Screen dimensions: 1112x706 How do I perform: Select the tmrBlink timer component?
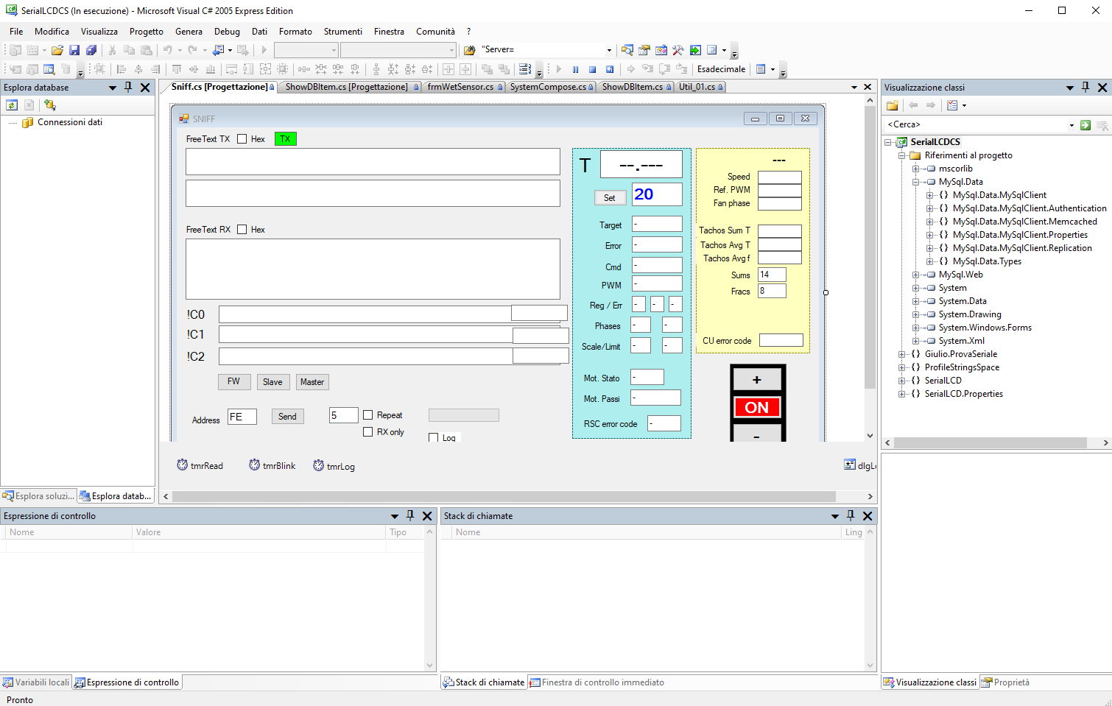point(272,465)
